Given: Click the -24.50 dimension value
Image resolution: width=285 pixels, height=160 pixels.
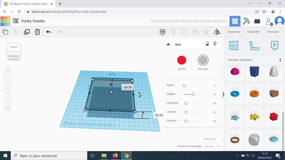Looking at the screenshot, I should [128, 87].
